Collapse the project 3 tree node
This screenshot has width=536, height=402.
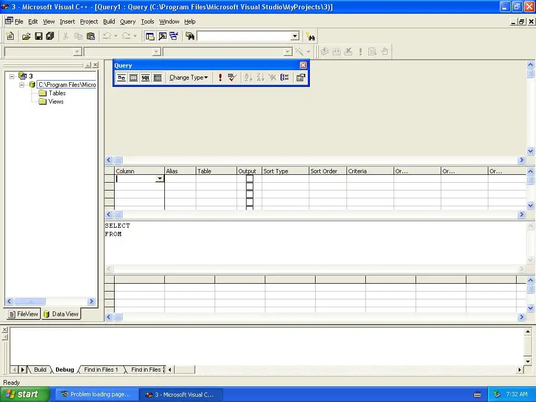pyautogui.click(x=12, y=76)
